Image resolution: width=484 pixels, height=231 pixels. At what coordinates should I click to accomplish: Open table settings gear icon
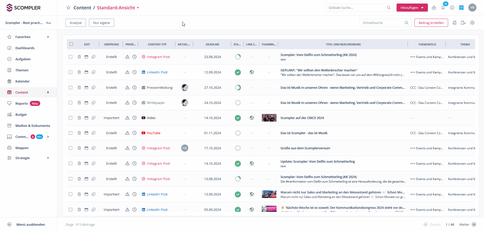472,23
